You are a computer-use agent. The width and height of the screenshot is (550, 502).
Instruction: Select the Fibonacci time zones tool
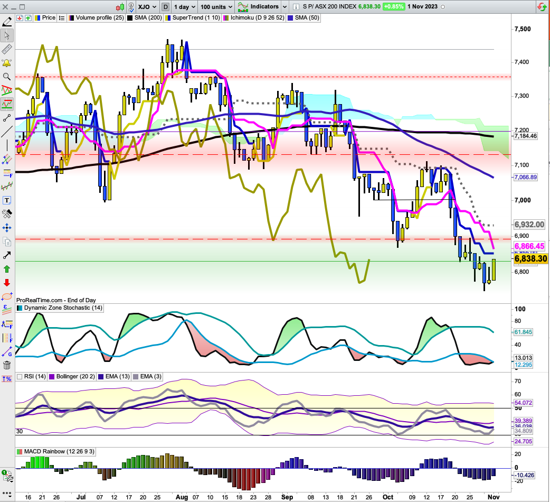[7, 324]
